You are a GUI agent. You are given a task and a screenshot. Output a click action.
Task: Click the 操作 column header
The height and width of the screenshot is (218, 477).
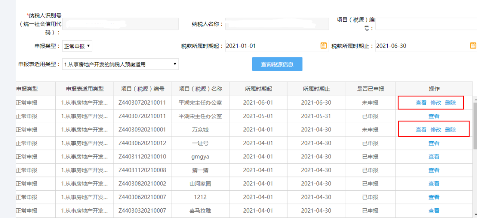click(x=434, y=89)
